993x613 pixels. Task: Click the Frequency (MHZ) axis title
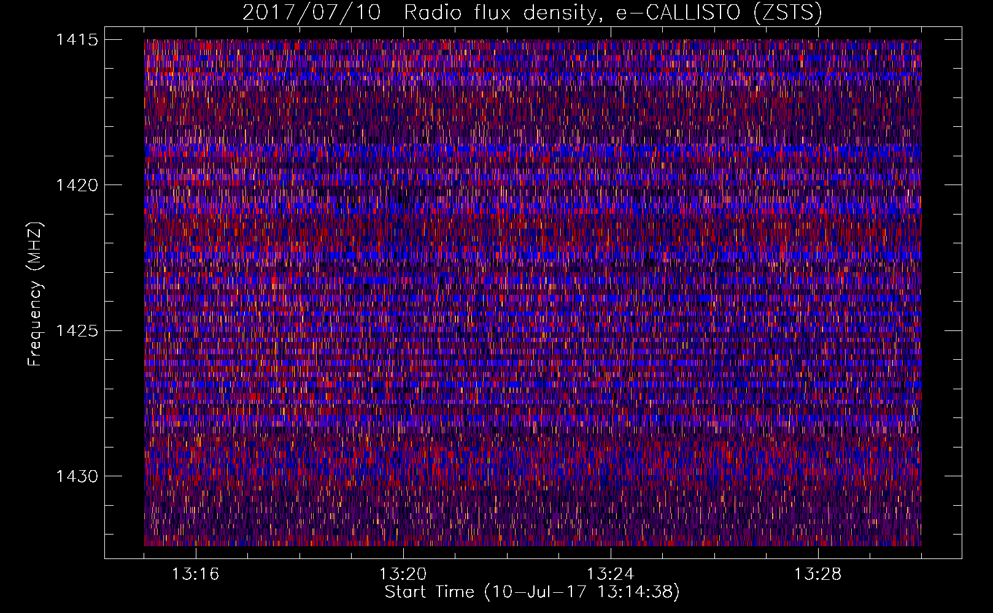tap(35, 294)
